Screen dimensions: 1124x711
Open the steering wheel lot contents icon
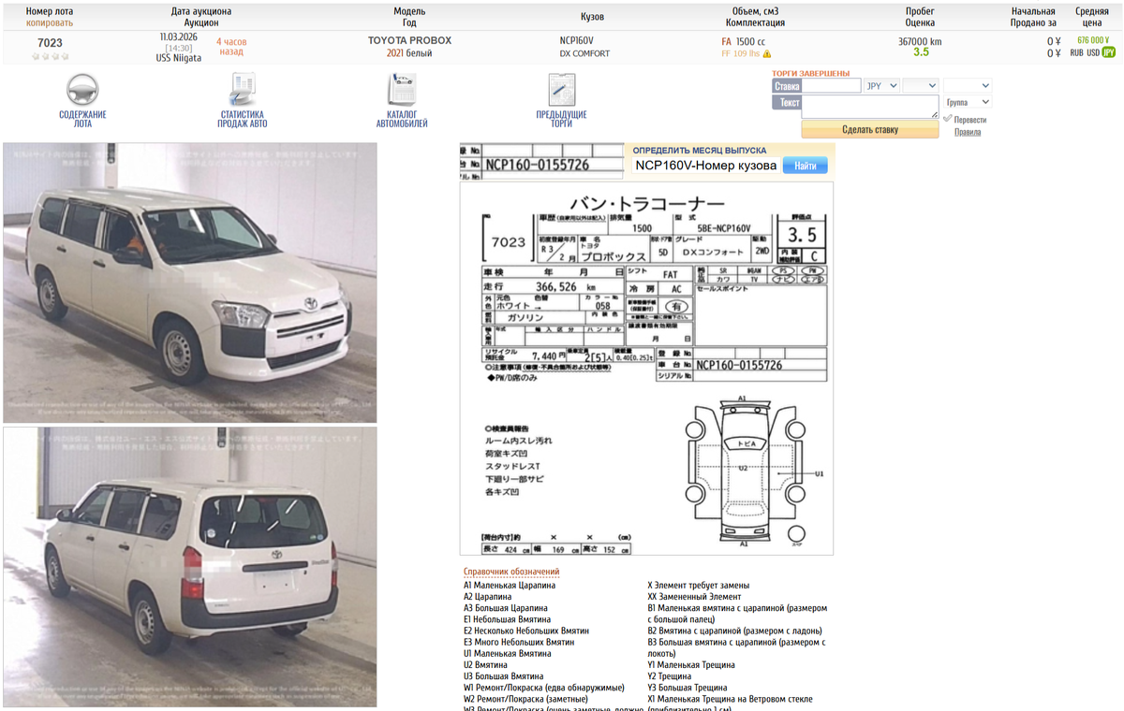pyautogui.click(x=82, y=90)
